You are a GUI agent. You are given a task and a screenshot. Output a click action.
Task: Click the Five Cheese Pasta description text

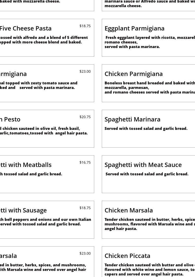coord(43,40)
